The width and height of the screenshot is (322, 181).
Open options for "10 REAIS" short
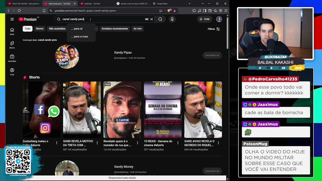178,143
